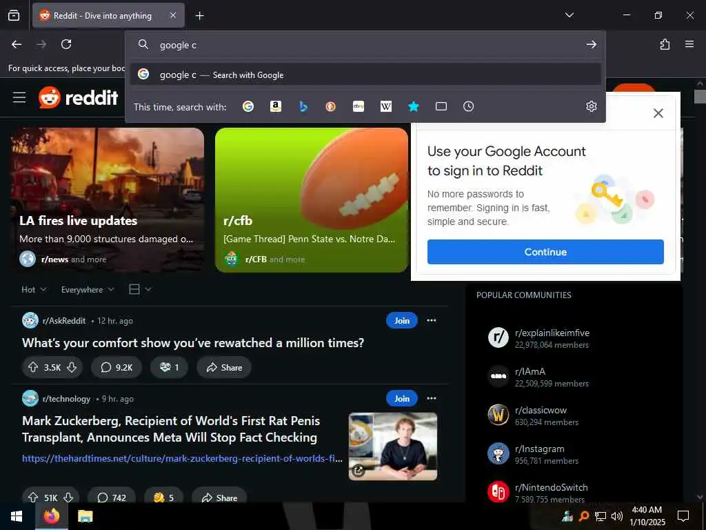Open r/cfb game thread card
The height and width of the screenshot is (530, 706).
[312, 200]
